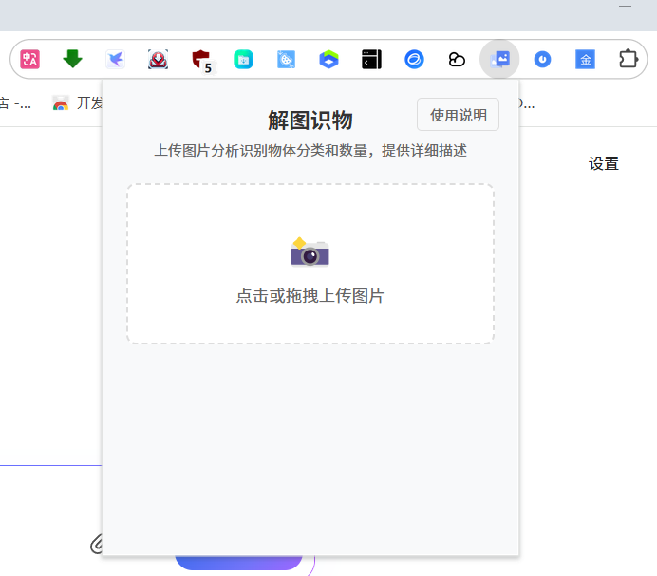This screenshot has height=576, width=657.
Task: Click the dashed image upload drop zone
Action: point(310,264)
